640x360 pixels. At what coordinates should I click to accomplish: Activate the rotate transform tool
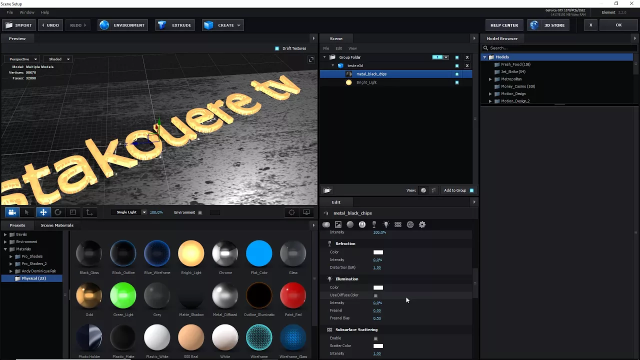[x=58, y=212]
